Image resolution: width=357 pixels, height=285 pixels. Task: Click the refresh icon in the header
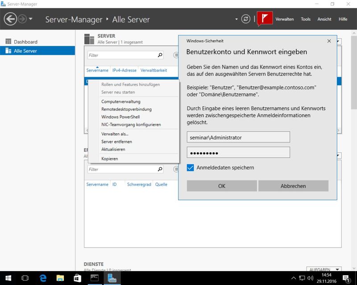245,19
